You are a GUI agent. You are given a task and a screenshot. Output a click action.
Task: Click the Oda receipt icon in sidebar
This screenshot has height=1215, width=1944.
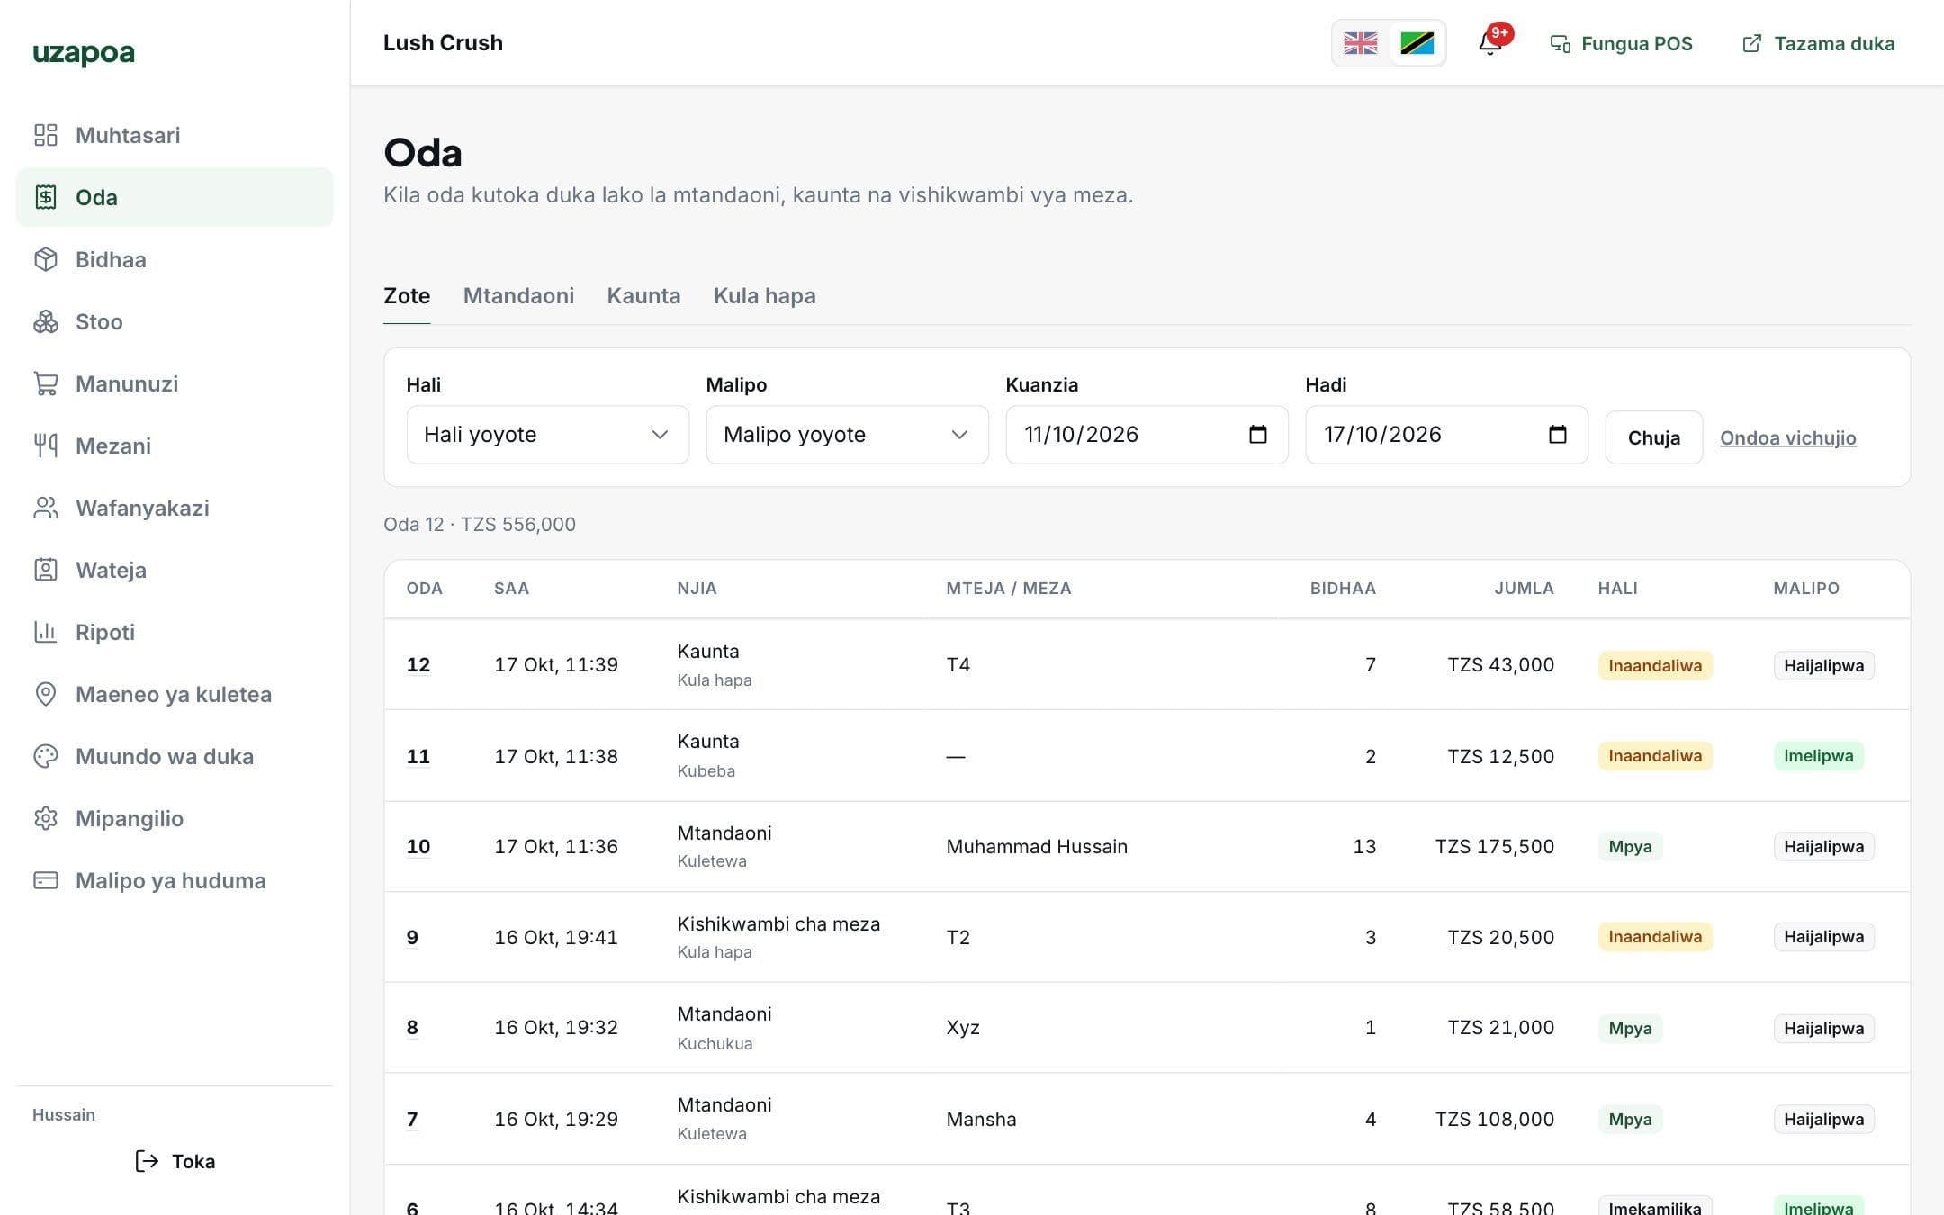[46, 197]
